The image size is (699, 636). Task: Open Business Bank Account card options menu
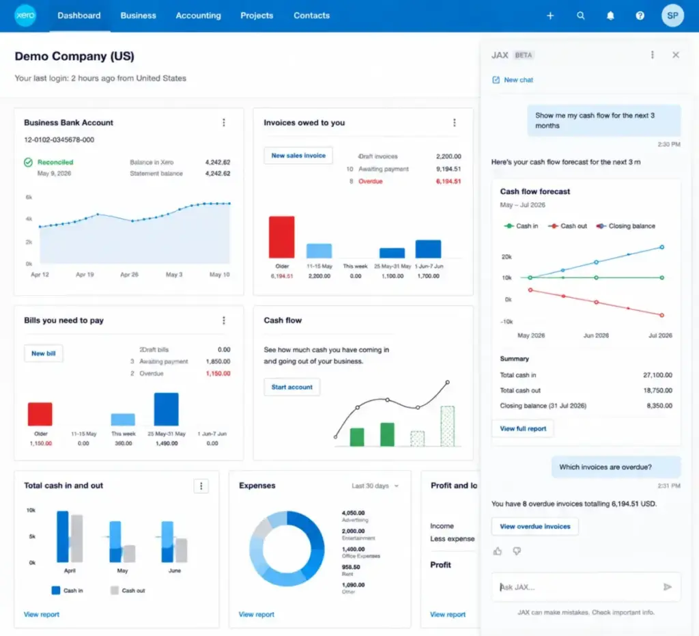click(224, 123)
